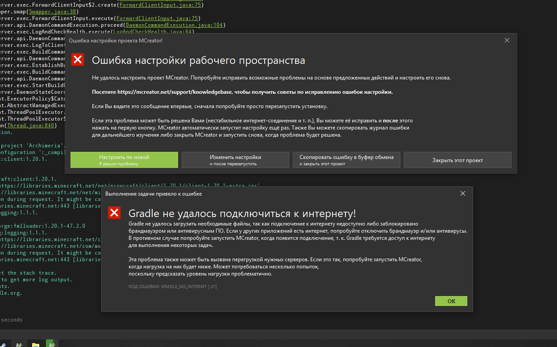Click 'Не удалось настроить проект MCreator' paragraph

[271, 78]
